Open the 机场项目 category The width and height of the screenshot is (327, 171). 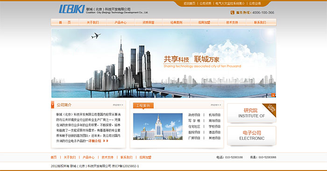point(214,115)
